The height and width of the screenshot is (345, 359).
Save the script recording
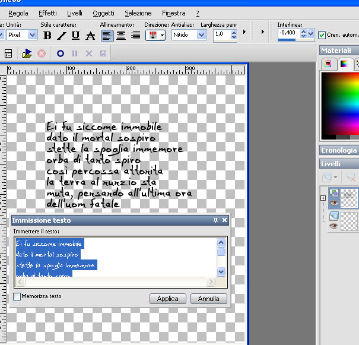(103, 53)
